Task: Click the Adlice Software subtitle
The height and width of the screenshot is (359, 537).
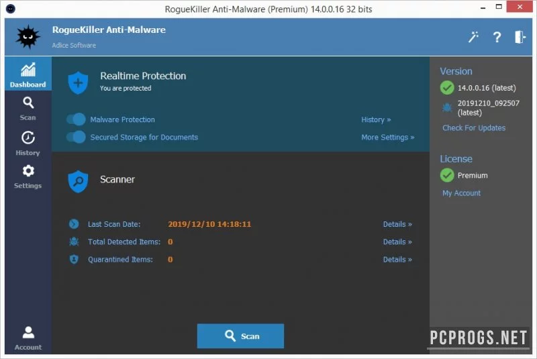Action: (x=74, y=45)
